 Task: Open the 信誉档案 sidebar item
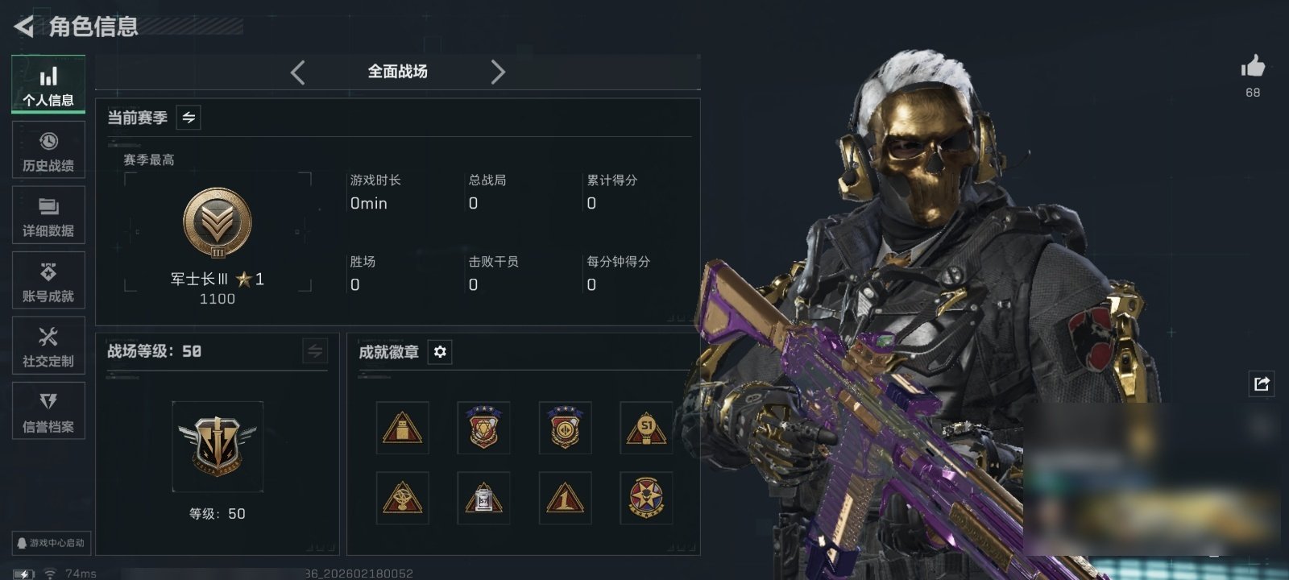(x=48, y=411)
